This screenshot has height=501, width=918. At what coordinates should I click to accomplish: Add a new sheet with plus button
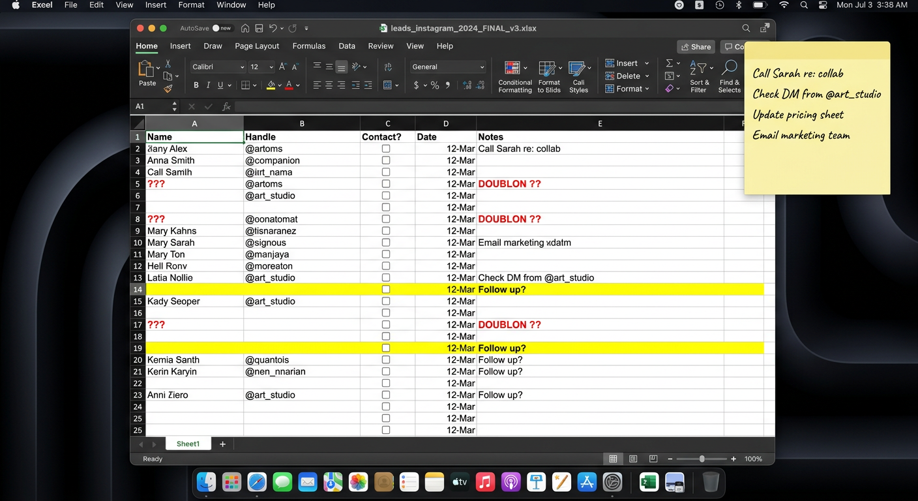pyautogui.click(x=222, y=444)
